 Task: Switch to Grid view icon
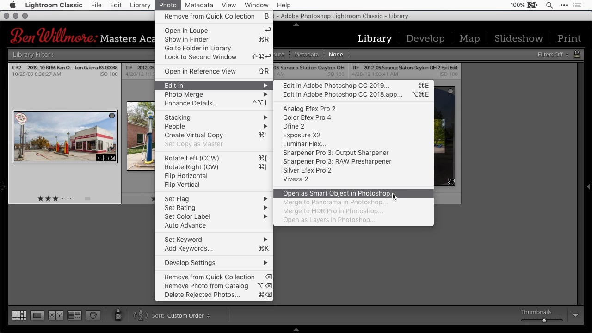pyautogui.click(x=19, y=315)
